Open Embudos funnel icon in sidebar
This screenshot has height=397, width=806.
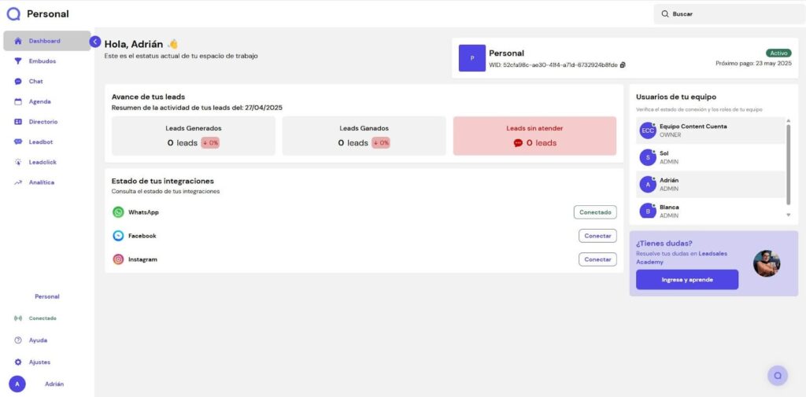click(18, 61)
